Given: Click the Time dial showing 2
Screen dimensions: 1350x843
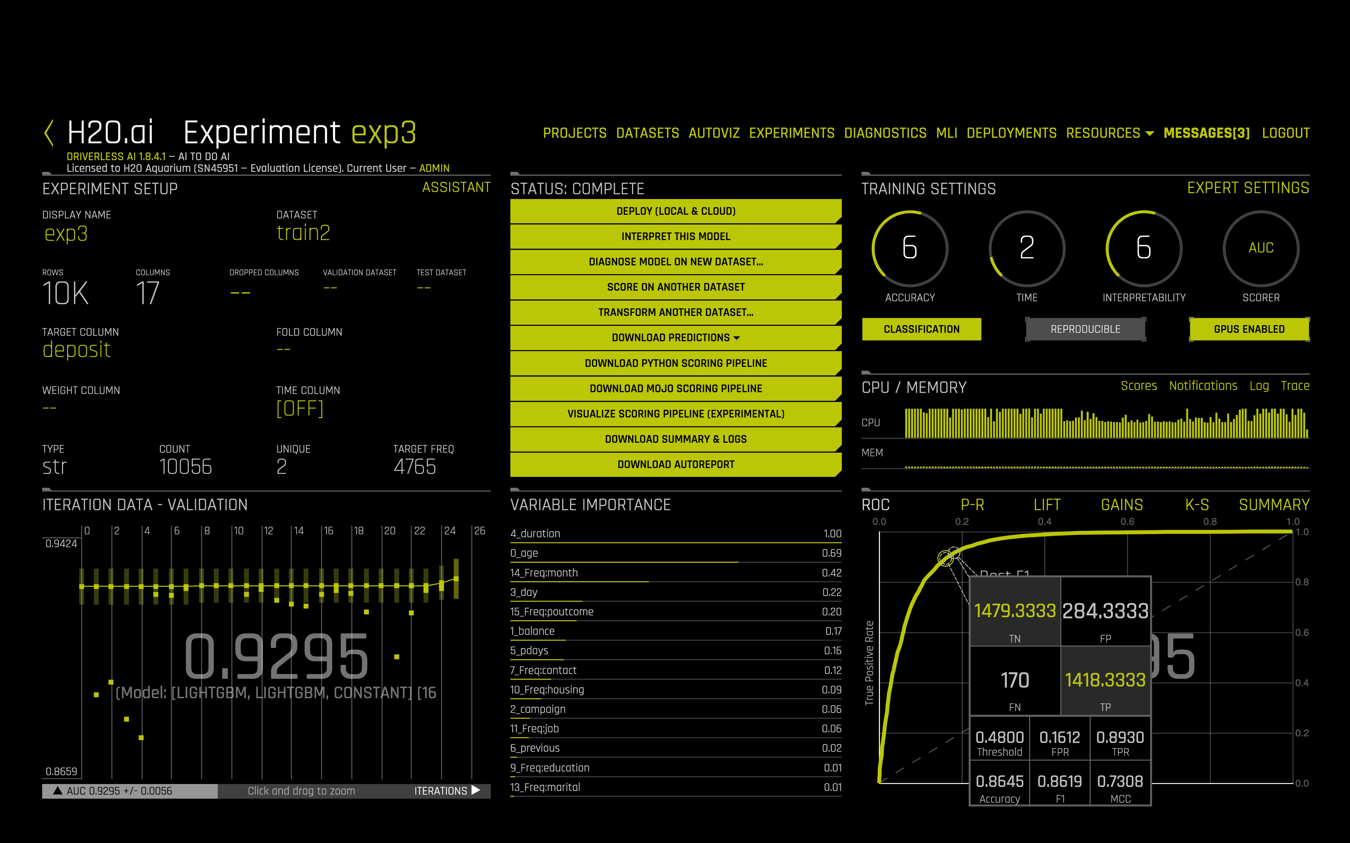Looking at the screenshot, I should 1027,248.
